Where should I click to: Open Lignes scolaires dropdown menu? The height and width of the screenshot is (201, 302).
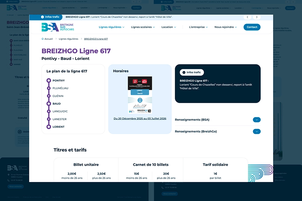point(143,27)
